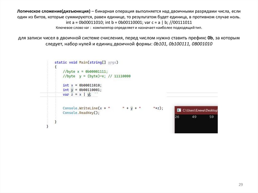Image resolution: width=258 pixels, height=193 pixels.
Task: Click the slide page number 29
Action: pos(241,184)
